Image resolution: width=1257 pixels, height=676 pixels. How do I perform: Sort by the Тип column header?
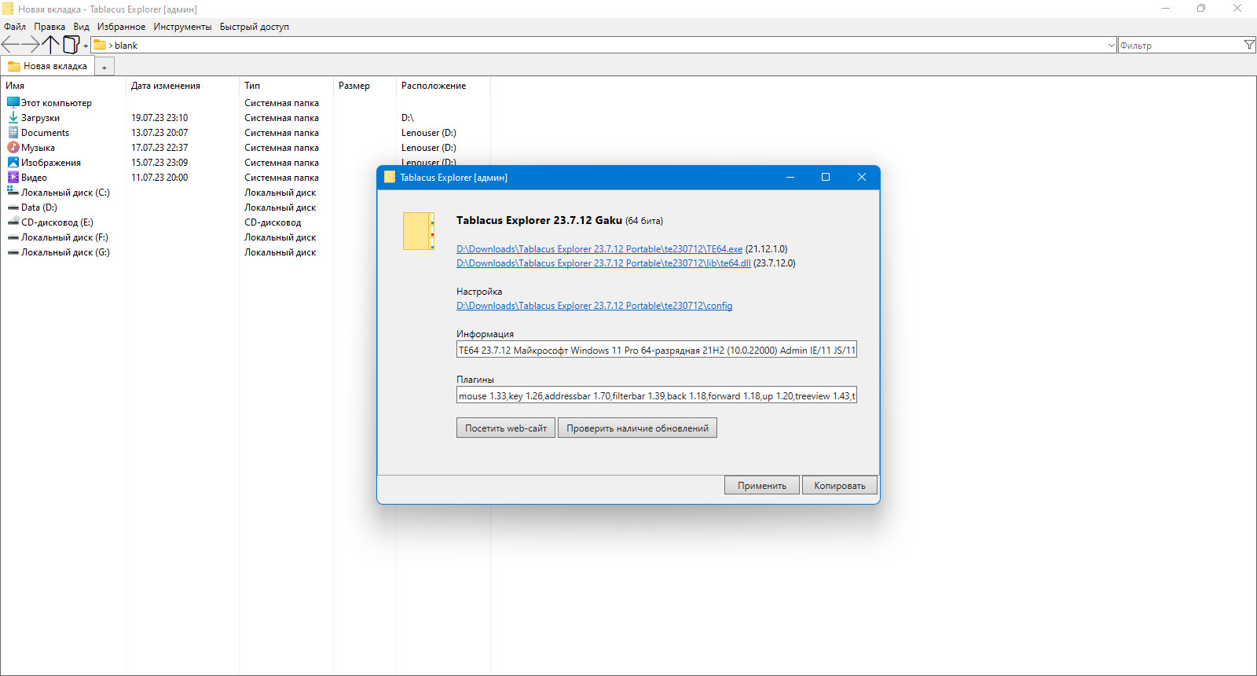click(x=286, y=86)
